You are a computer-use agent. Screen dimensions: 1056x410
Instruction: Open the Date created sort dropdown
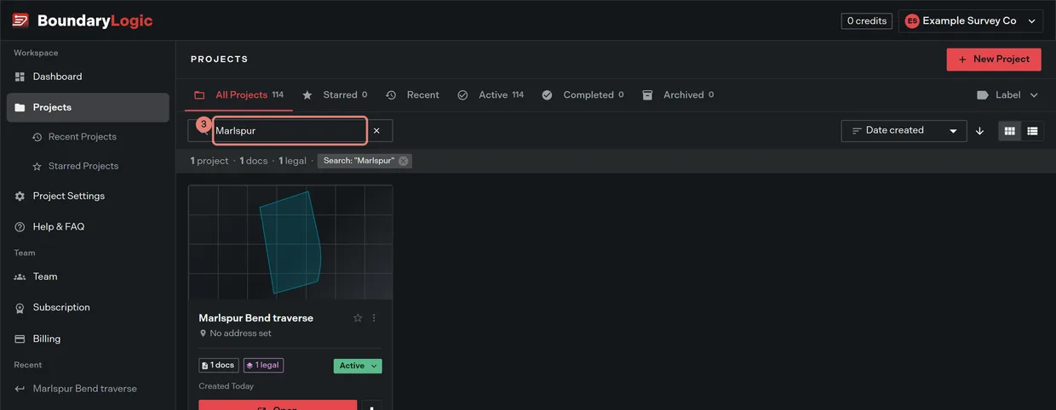904,131
